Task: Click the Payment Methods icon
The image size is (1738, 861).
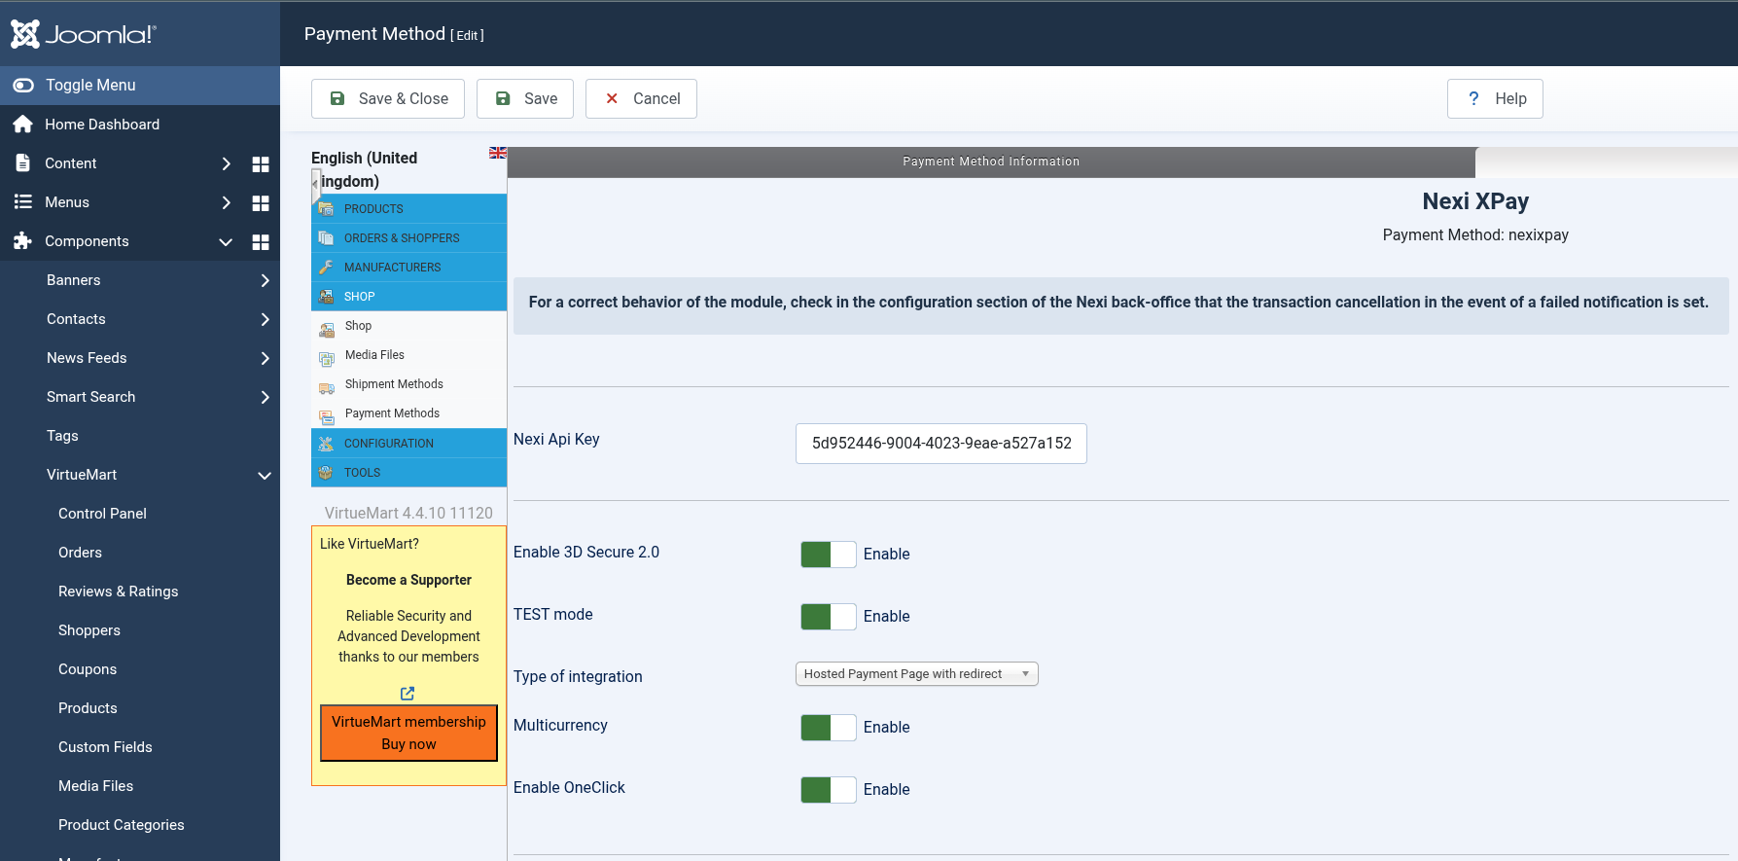Action: pos(327,418)
